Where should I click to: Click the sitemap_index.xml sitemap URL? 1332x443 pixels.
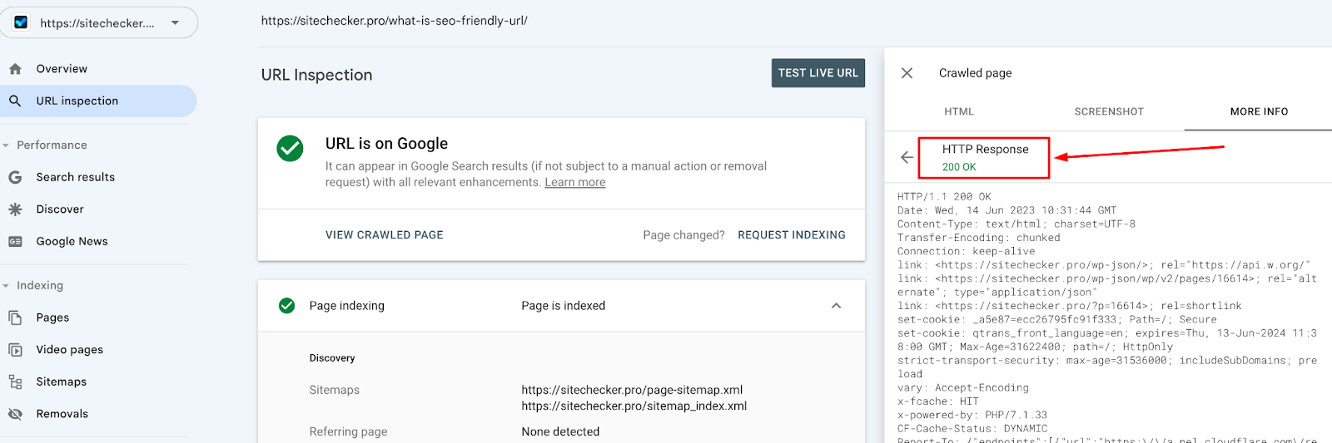pos(634,406)
